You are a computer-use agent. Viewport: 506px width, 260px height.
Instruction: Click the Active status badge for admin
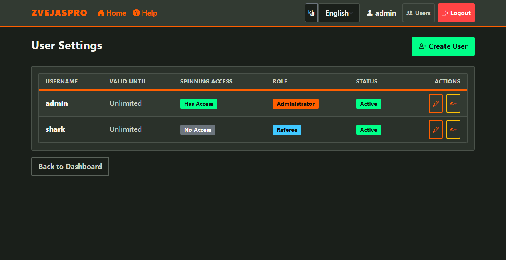point(369,104)
